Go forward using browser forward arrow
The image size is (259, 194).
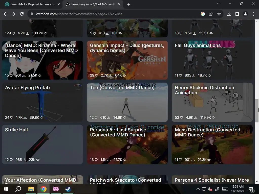14,14
